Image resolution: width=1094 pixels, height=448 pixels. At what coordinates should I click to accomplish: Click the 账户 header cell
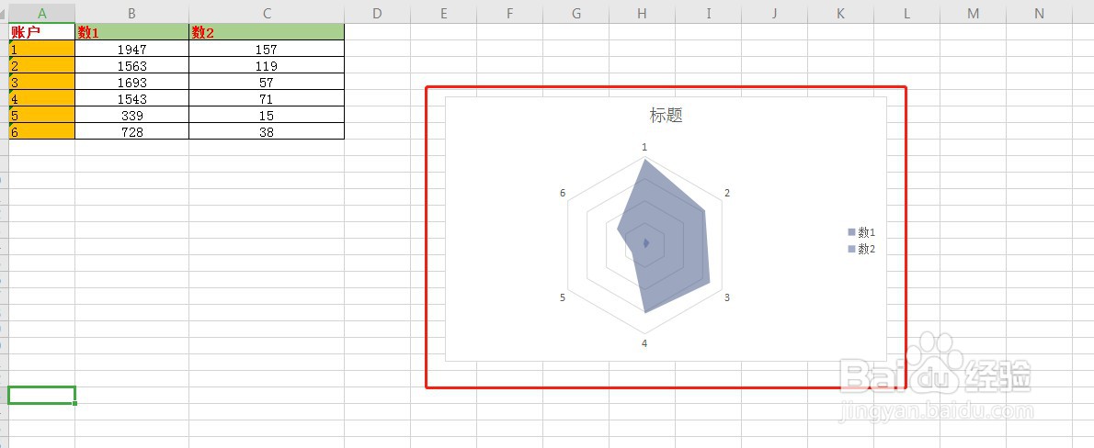42,32
